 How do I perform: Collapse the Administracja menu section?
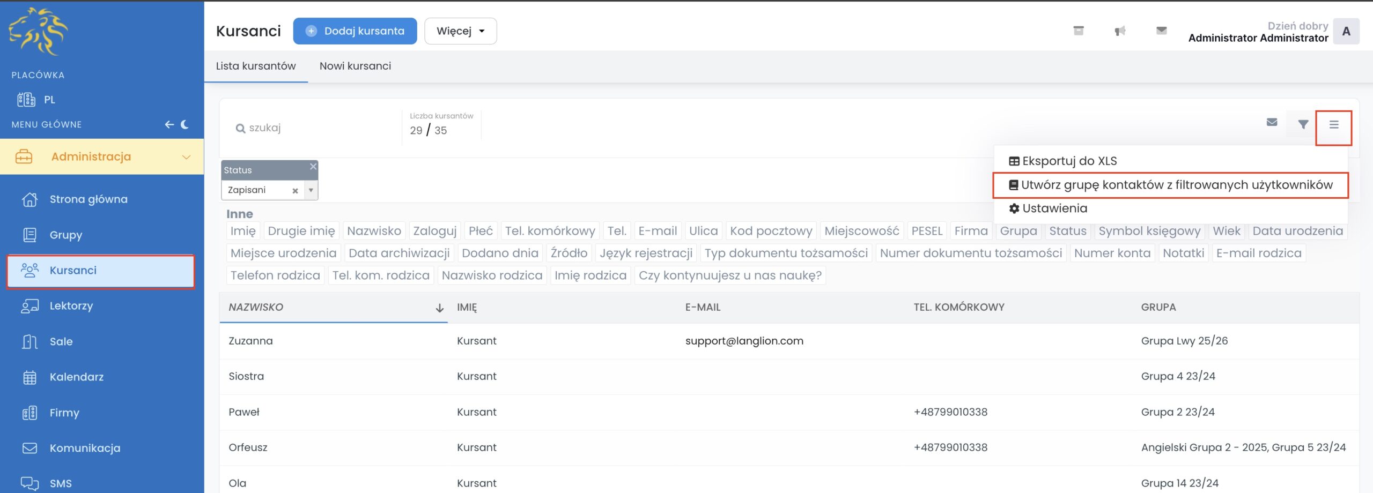tap(186, 157)
